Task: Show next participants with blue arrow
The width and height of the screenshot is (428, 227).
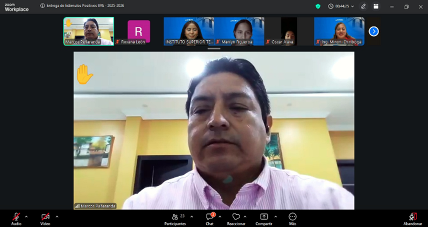Action: click(373, 31)
